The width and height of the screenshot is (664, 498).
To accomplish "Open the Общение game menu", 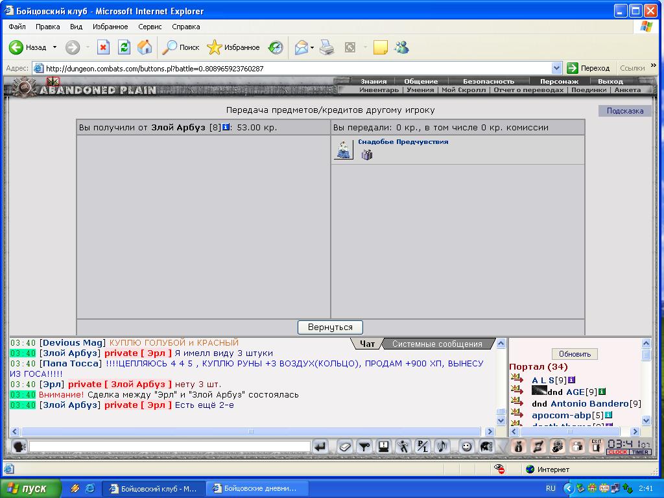I will (421, 81).
